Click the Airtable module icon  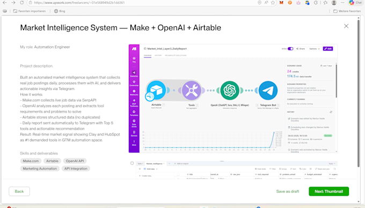pos(156,90)
